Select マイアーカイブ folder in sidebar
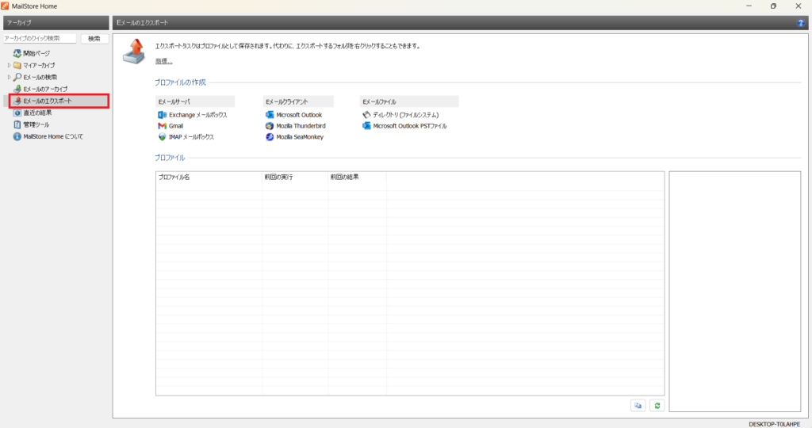The width and height of the screenshot is (812, 428). [34, 65]
